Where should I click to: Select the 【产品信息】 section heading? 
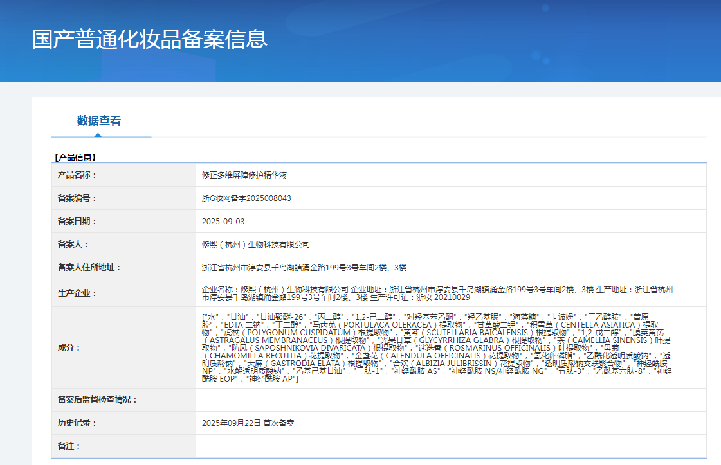[x=75, y=157]
